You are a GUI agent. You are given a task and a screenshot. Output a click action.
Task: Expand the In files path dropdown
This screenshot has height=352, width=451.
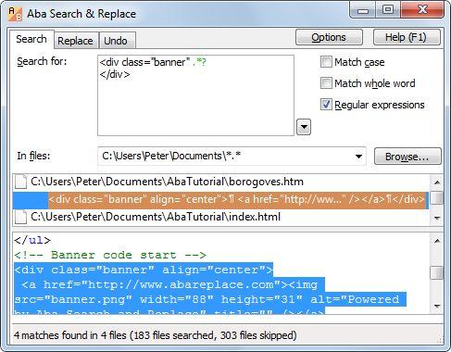coord(358,157)
